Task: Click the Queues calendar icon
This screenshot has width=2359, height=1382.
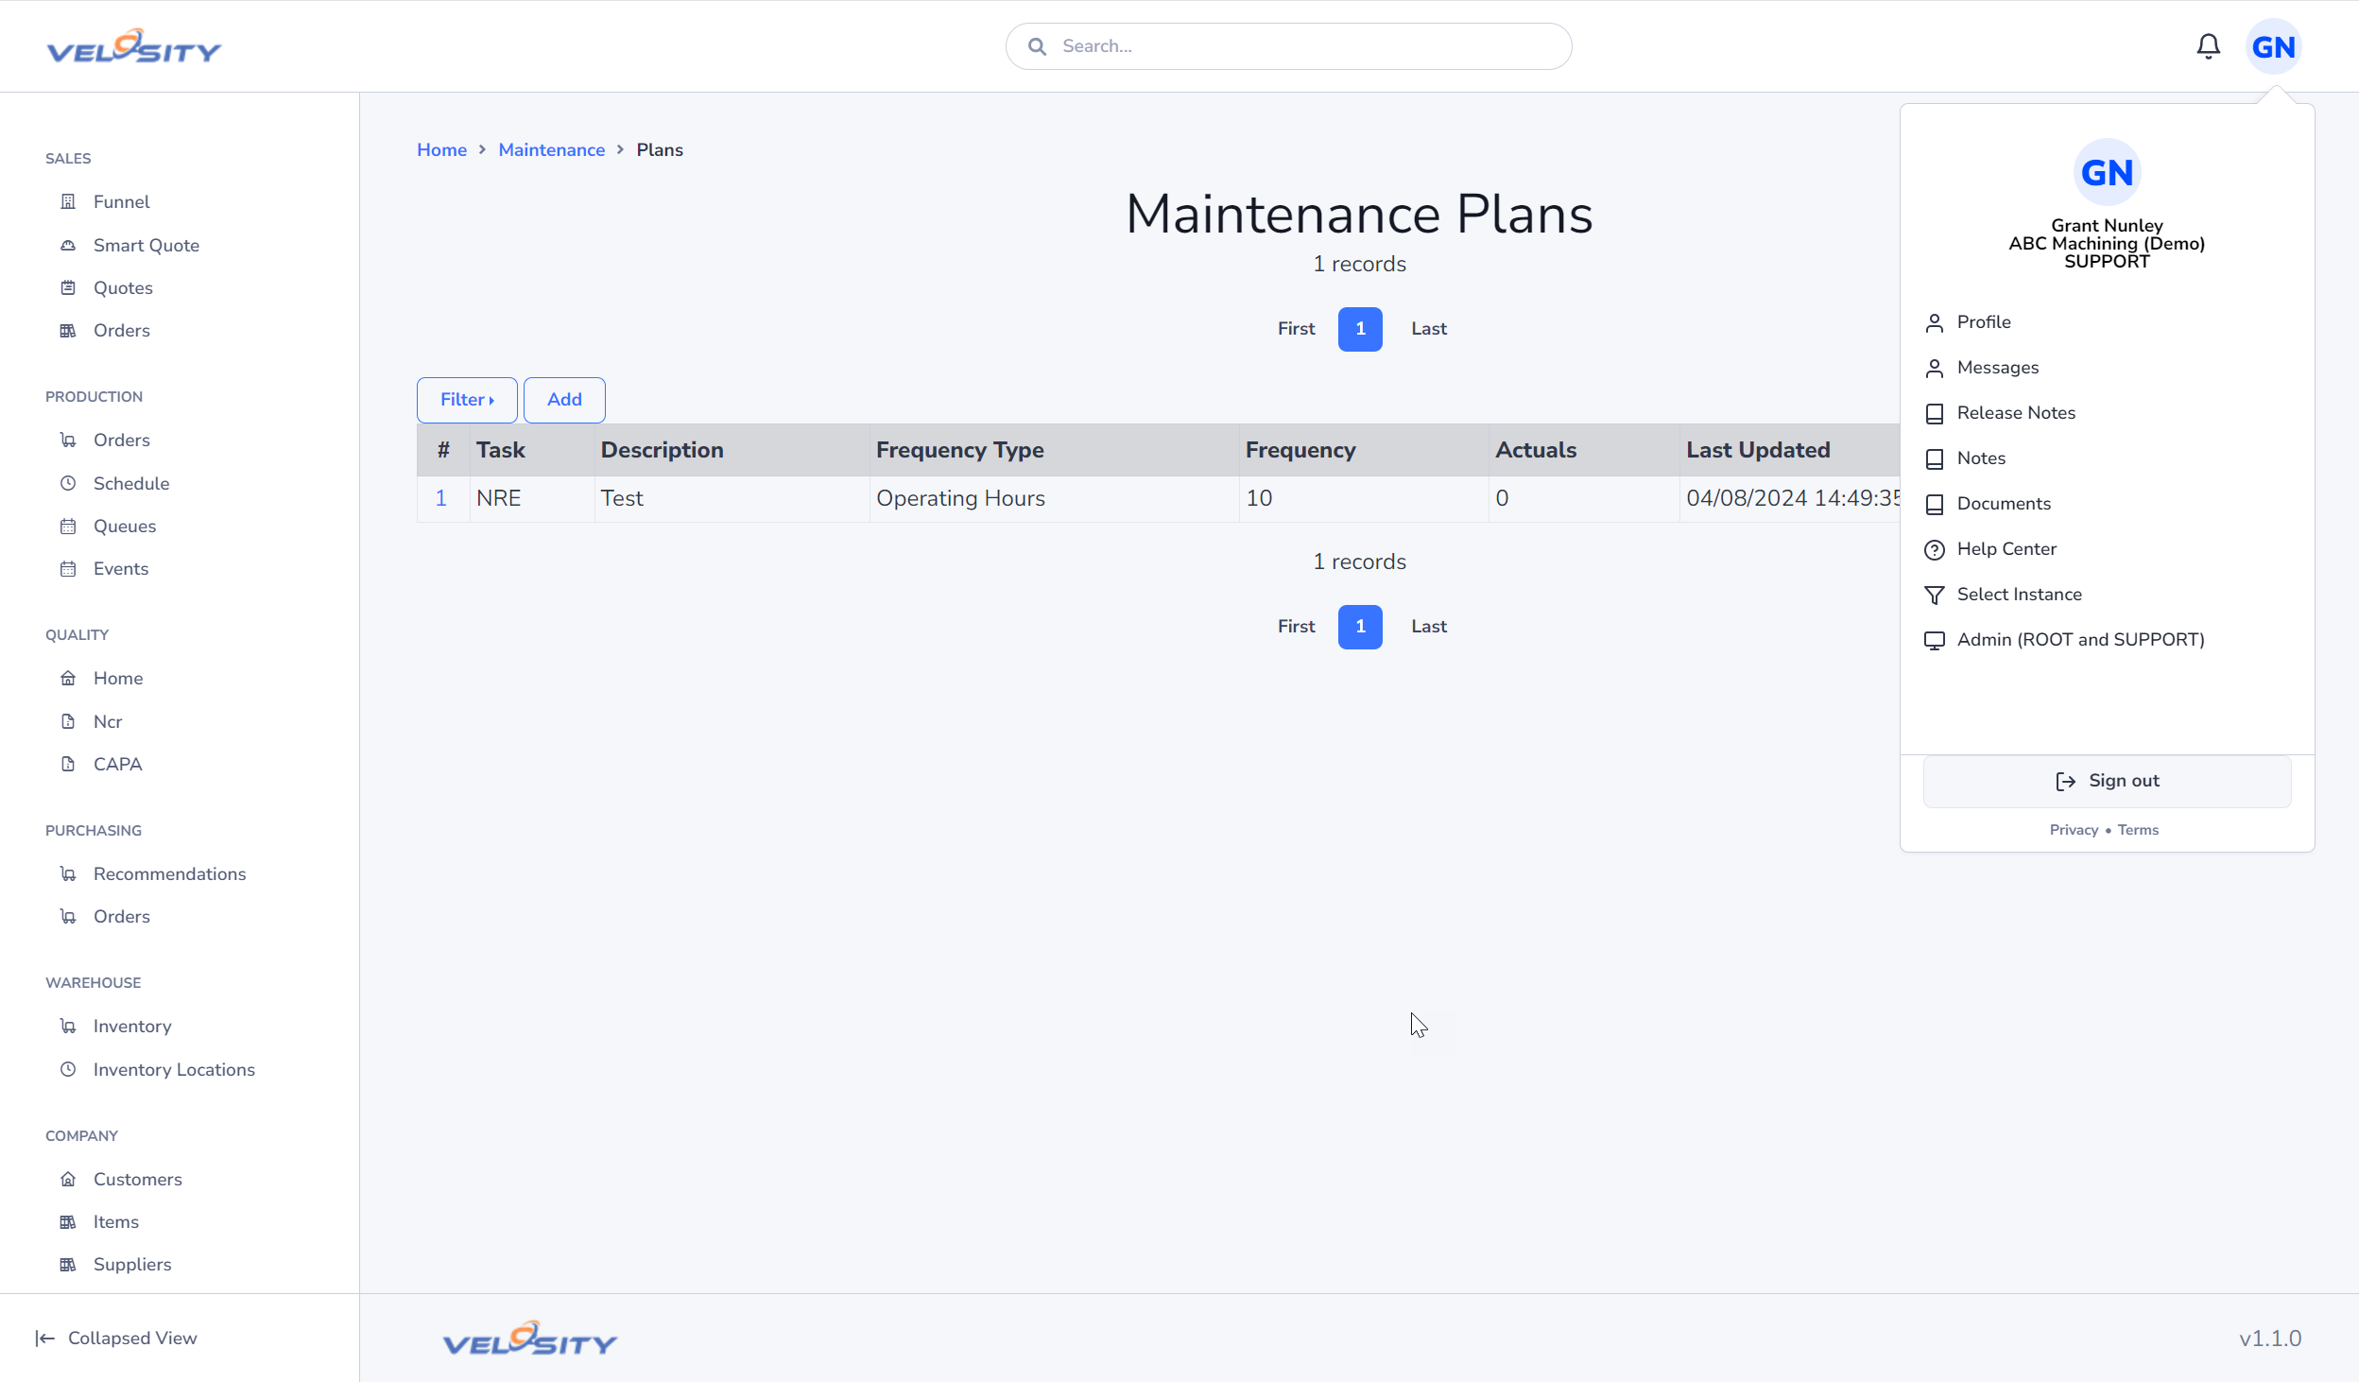Action: tap(68, 526)
